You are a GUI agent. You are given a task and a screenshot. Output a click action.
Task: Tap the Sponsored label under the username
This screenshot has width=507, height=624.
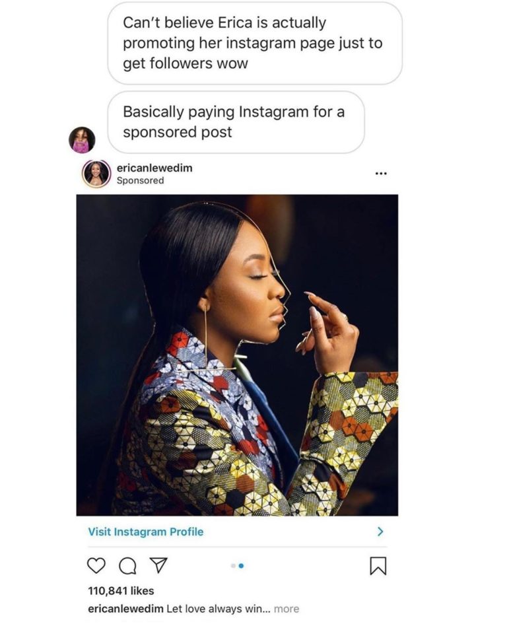[140, 181]
